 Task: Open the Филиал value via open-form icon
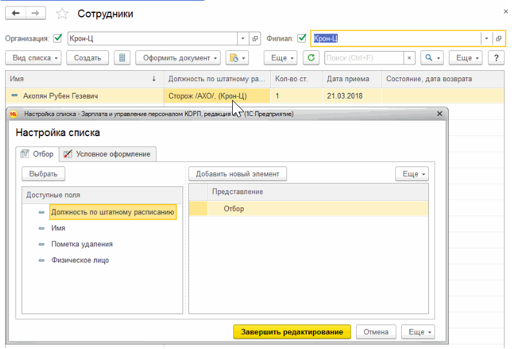coord(499,38)
